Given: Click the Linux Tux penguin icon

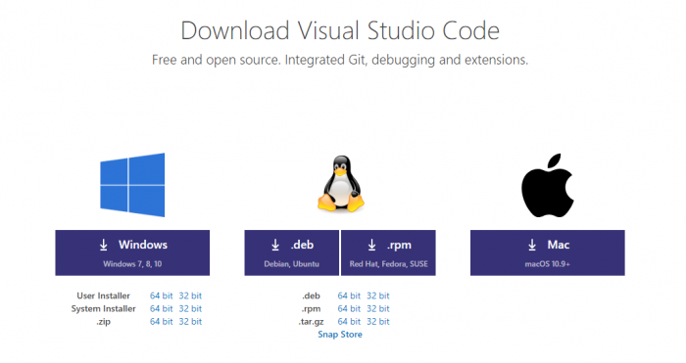Looking at the screenshot, I should 341,184.
